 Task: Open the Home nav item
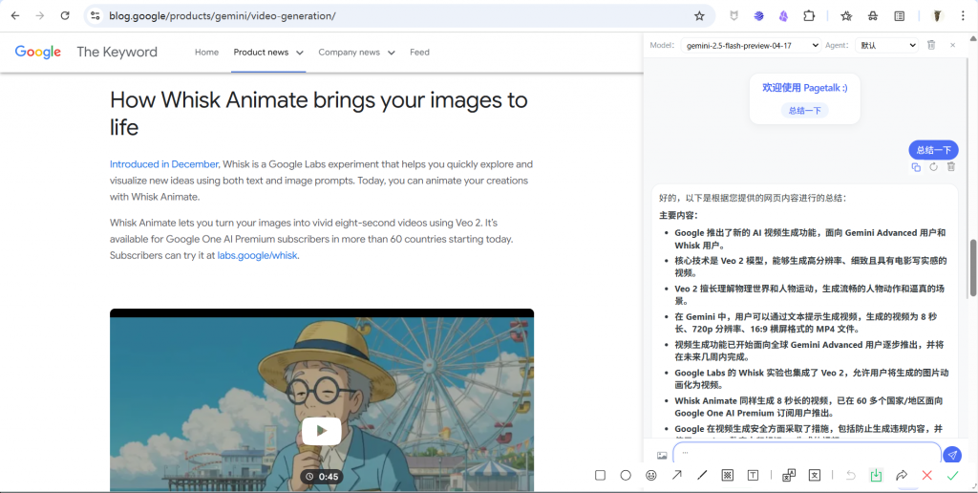[206, 53]
